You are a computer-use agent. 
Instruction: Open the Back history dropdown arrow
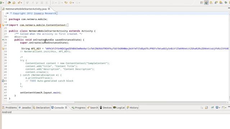click(73, 3)
